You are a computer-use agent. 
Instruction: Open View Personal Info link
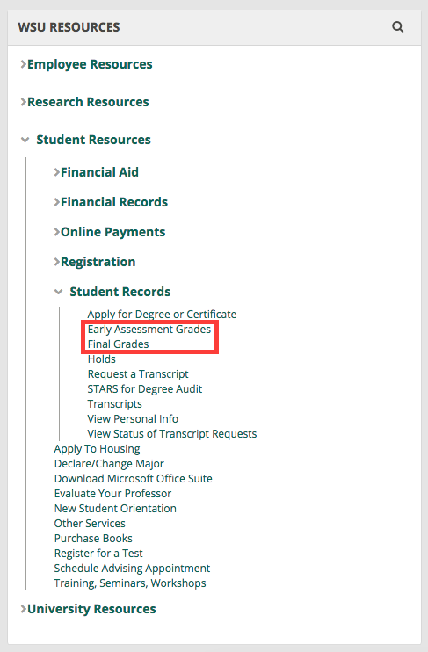[x=133, y=419]
